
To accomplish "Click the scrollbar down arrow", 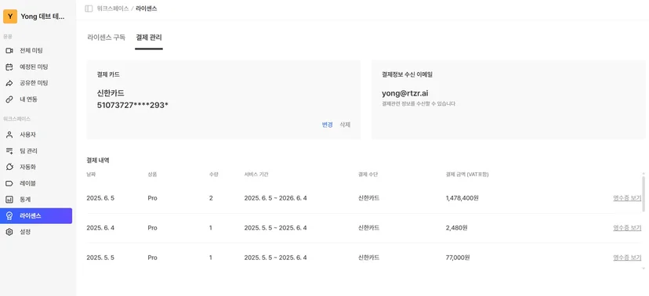I will click(644, 269).
